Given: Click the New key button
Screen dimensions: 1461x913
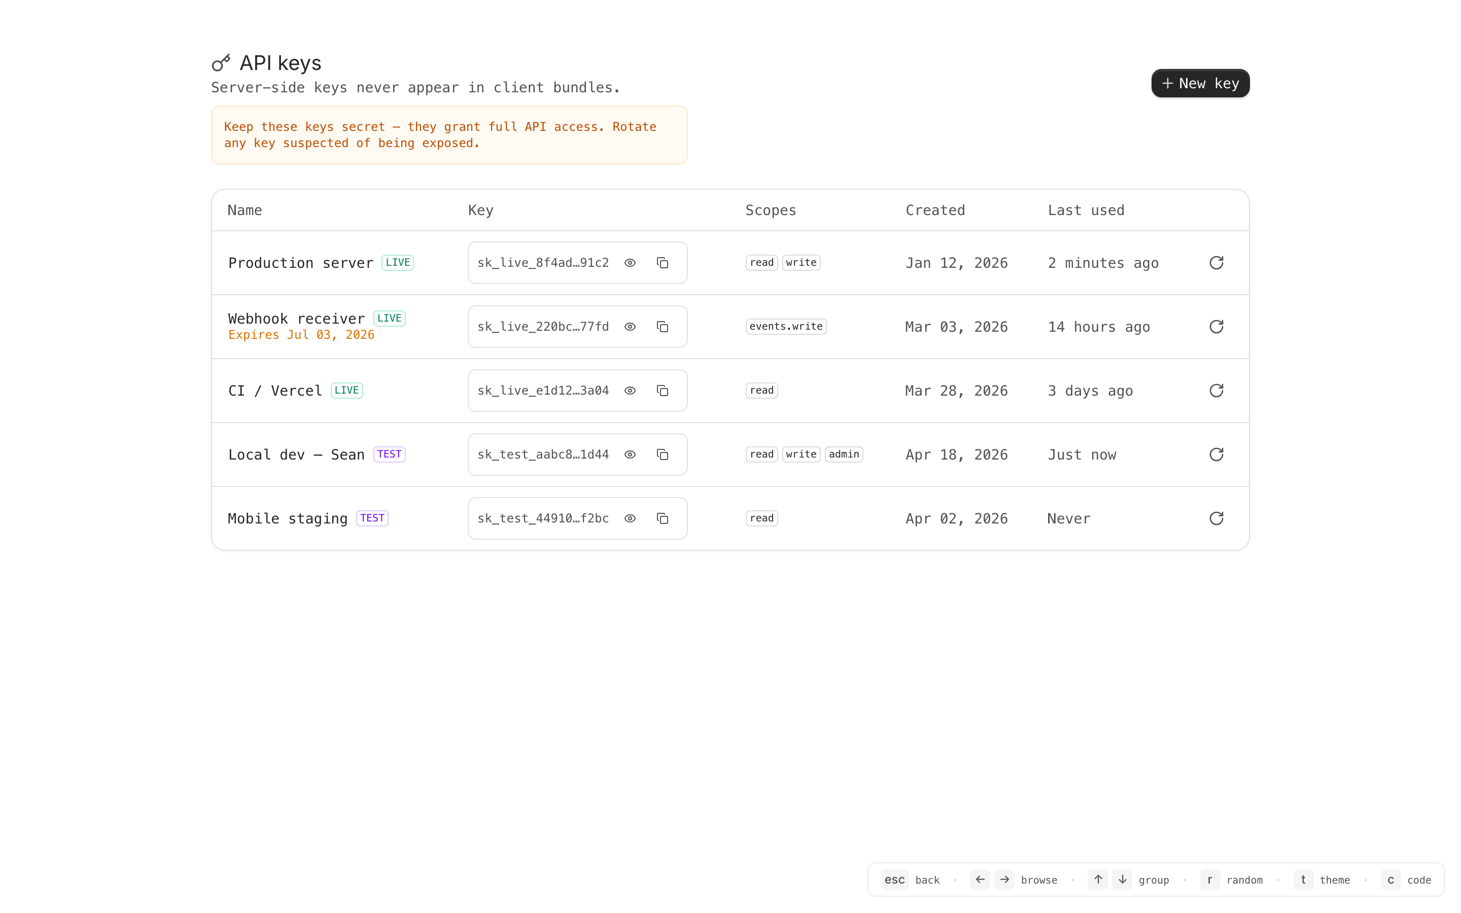Looking at the screenshot, I should click(1200, 83).
